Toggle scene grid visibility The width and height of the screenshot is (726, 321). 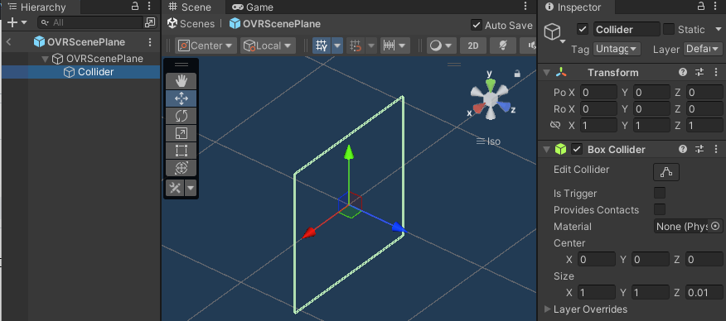(322, 46)
